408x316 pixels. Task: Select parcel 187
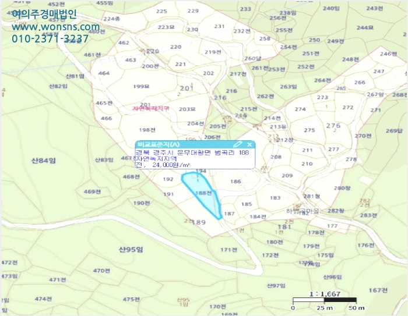[x=229, y=214]
